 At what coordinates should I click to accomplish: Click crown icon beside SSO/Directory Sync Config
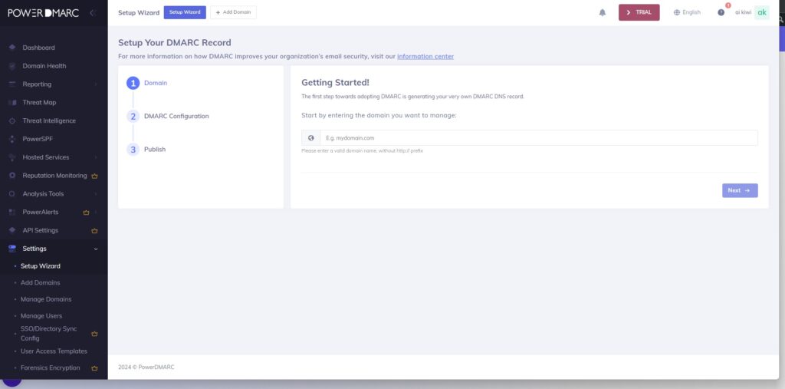point(94,334)
